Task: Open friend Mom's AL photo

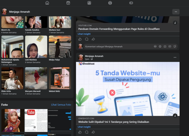Action: 12,22
